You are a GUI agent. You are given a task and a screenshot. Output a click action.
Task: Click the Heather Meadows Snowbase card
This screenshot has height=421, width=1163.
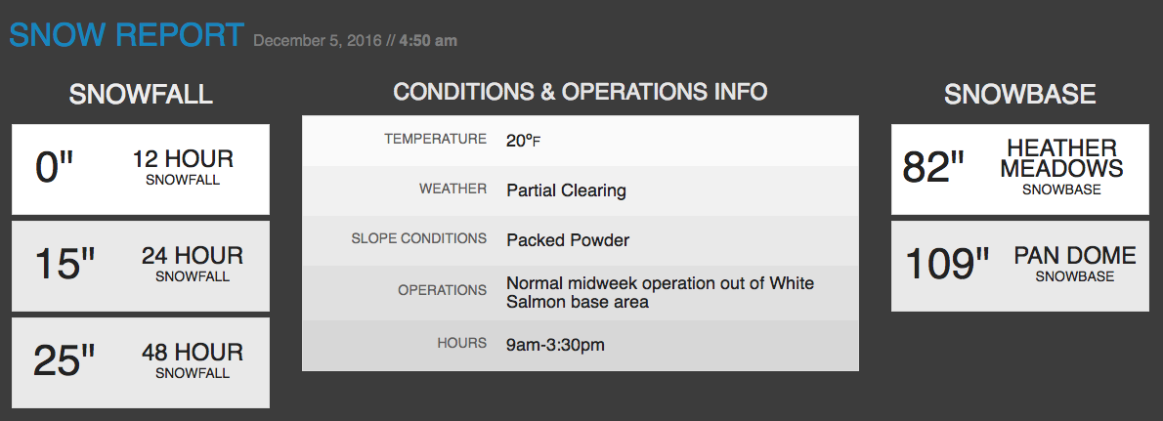[x=1020, y=169]
